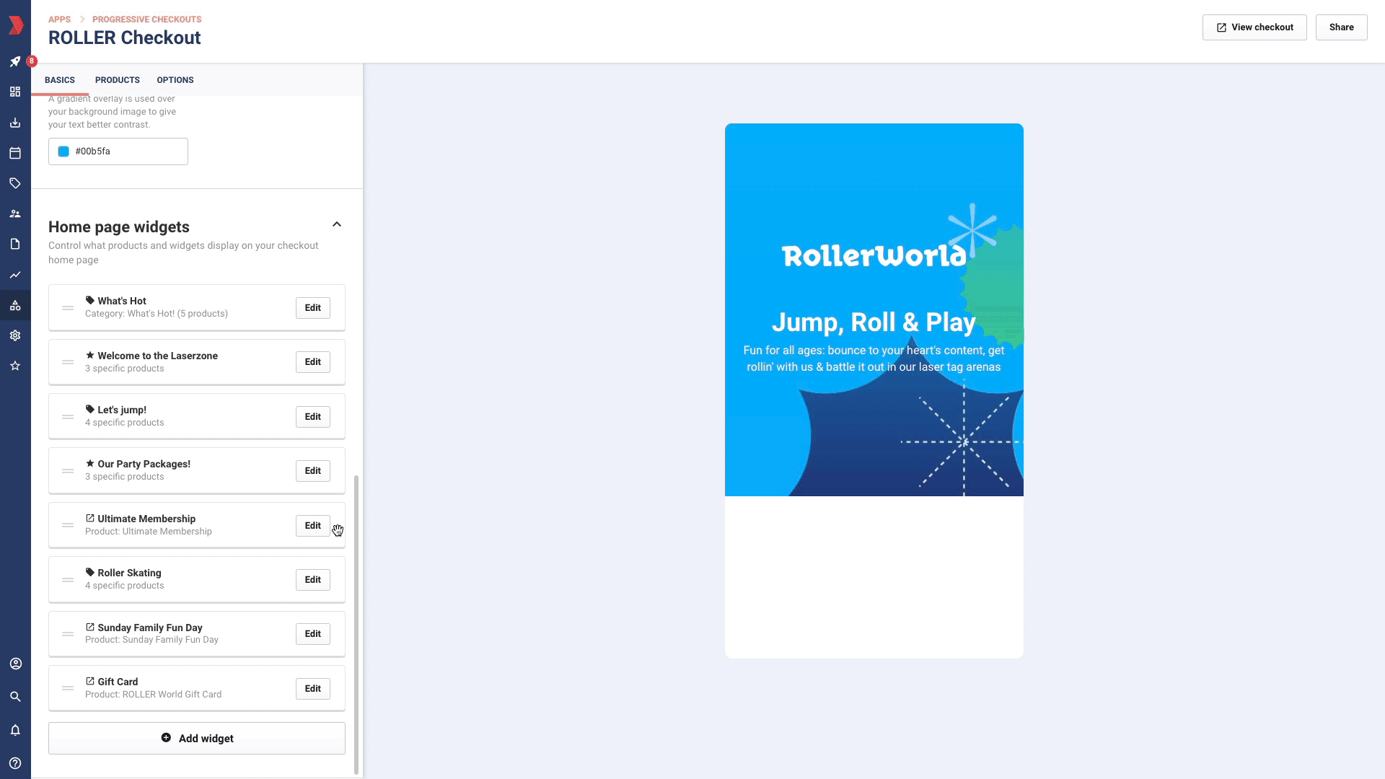
Task: Open the analytics trend line icon
Action: pyautogui.click(x=15, y=275)
